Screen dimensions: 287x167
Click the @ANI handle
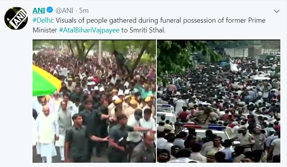click(64, 11)
